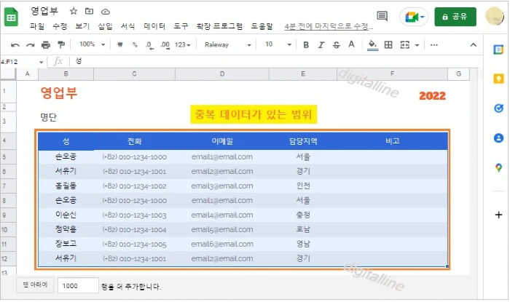Viewport: 510px width, 302px height.
Task: Open more toolbar options
Action: (434, 45)
